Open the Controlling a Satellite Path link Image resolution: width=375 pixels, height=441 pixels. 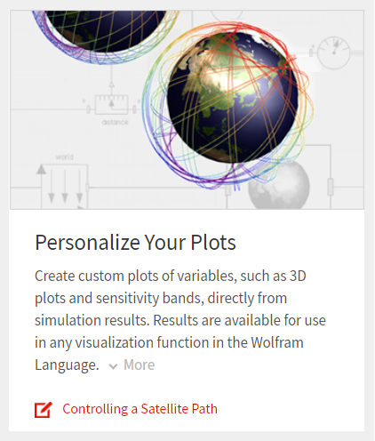tap(140, 409)
